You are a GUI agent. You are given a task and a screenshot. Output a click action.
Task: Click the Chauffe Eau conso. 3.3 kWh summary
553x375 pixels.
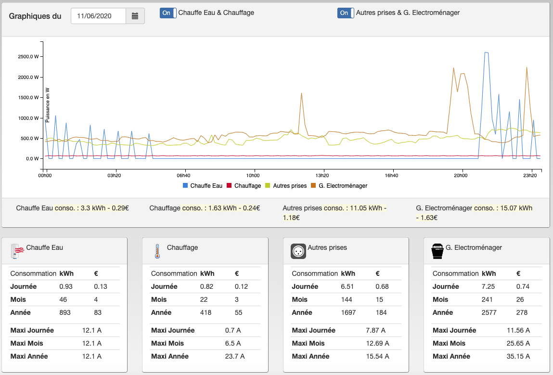coord(72,208)
